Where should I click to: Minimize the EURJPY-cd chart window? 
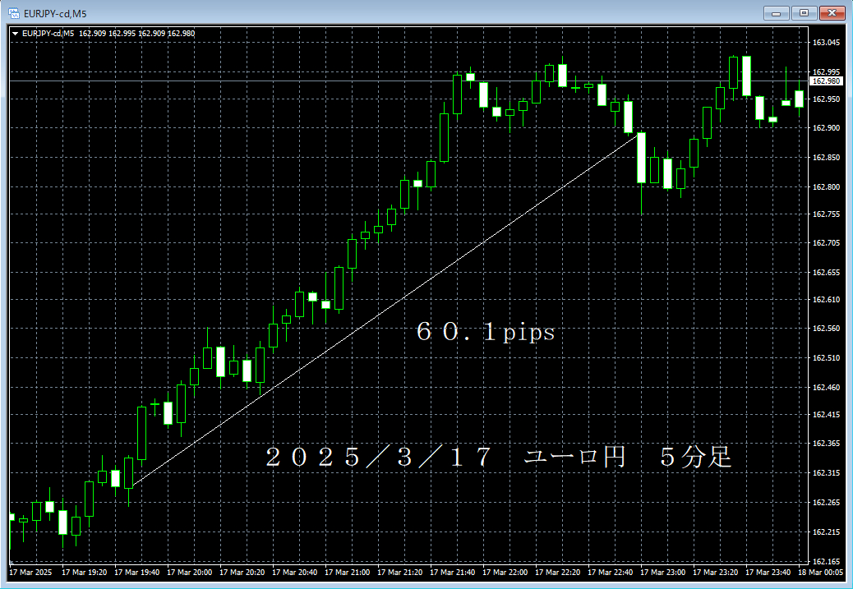(776, 12)
